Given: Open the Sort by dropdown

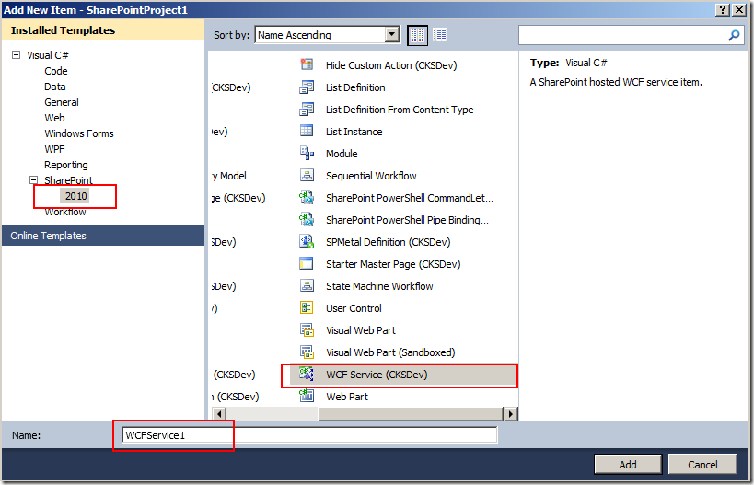Looking at the screenshot, I should click(391, 35).
